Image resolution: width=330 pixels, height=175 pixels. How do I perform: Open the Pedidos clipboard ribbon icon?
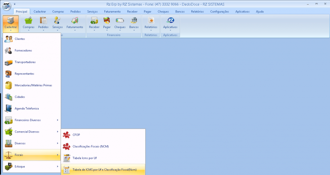click(x=43, y=21)
